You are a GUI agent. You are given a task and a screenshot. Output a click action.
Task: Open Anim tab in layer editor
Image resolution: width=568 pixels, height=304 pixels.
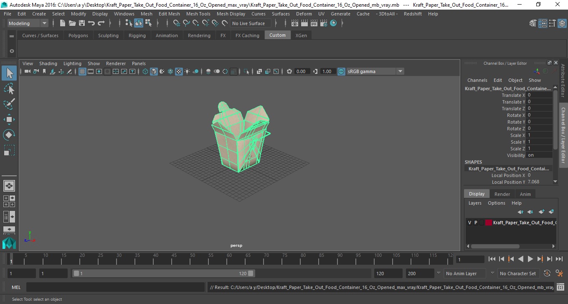click(x=525, y=194)
